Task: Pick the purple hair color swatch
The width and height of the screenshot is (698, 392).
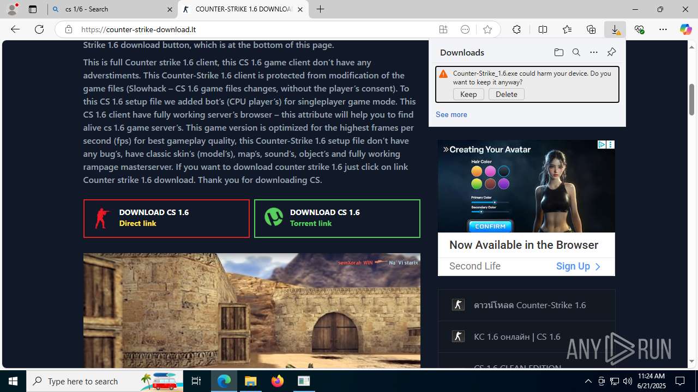Action: pyautogui.click(x=504, y=184)
